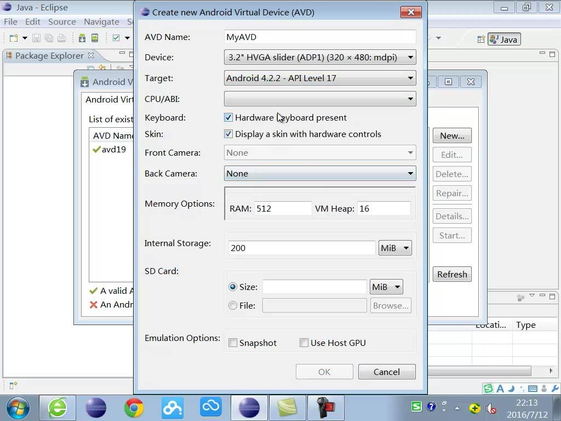Open the File menu
The height and width of the screenshot is (421, 561).
point(11,22)
